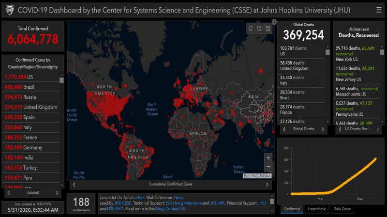Select United Kingdom row with 274,219 cases
Viewport: 387px width, 217px height.
(31, 107)
